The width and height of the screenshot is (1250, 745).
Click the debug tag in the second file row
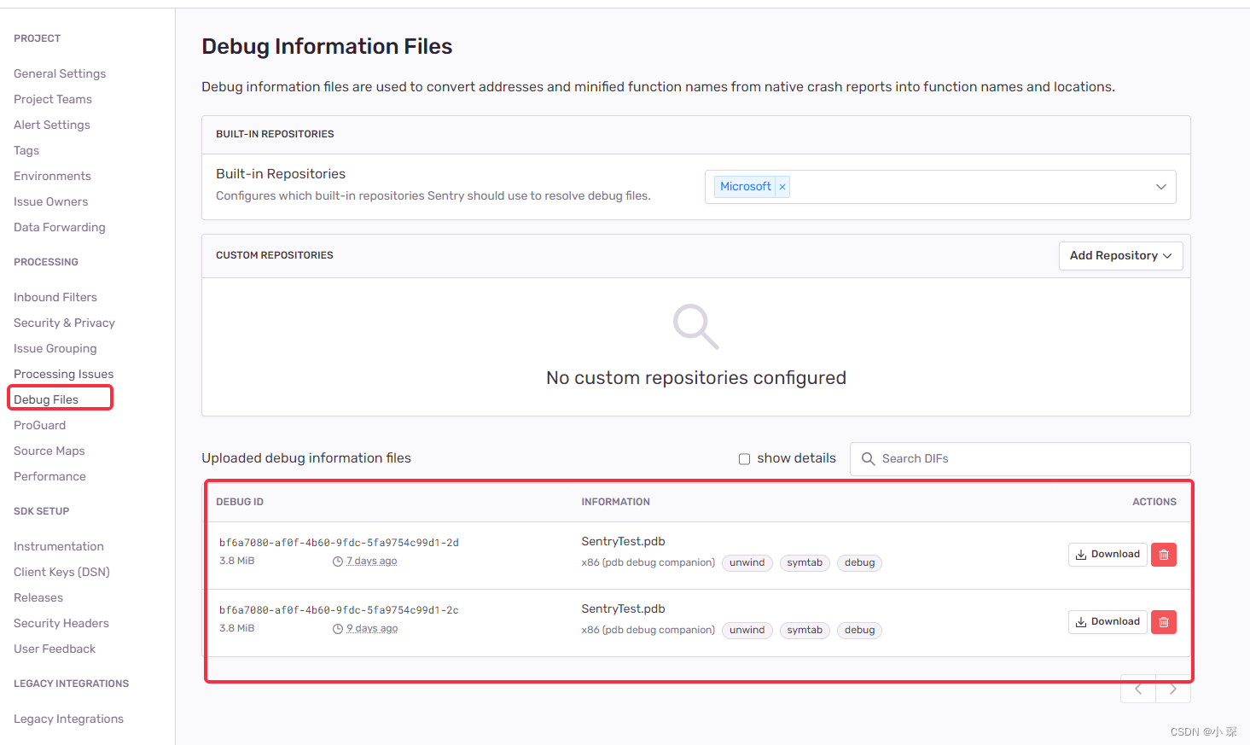point(859,631)
